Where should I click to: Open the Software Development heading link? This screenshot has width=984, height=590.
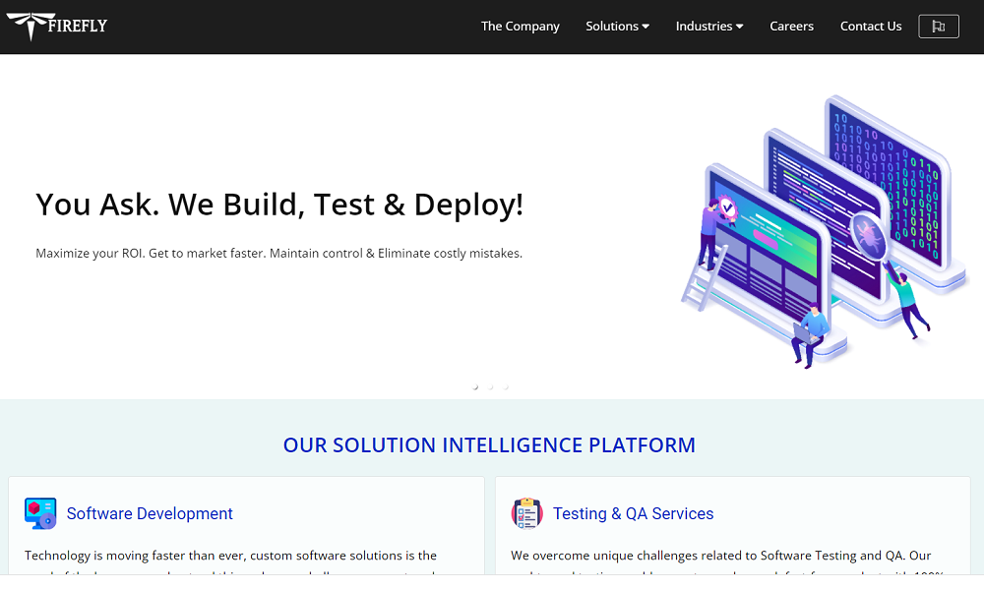tap(150, 513)
